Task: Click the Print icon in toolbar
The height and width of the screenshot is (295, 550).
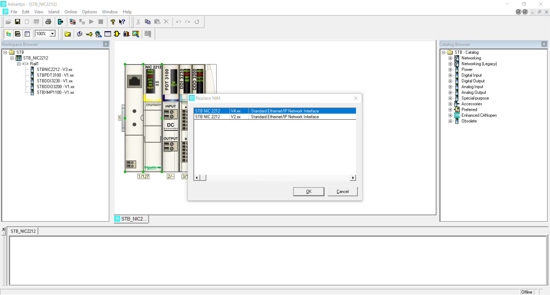Action: (48, 22)
